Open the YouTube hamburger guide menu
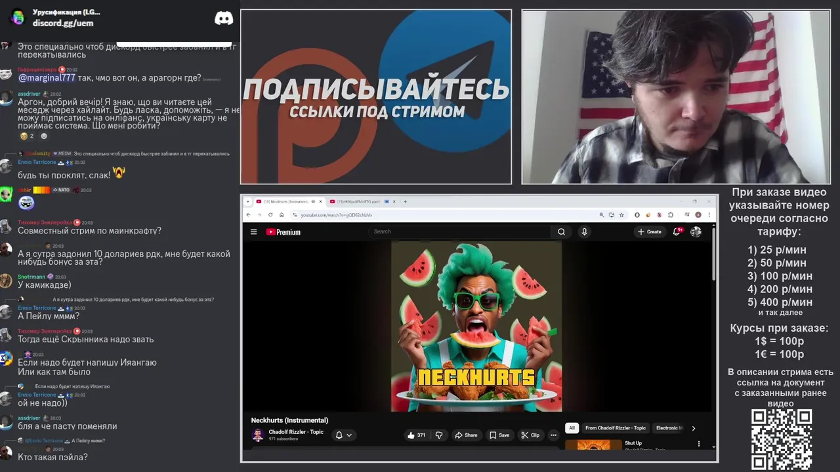This screenshot has width=840, height=472. coord(253,231)
